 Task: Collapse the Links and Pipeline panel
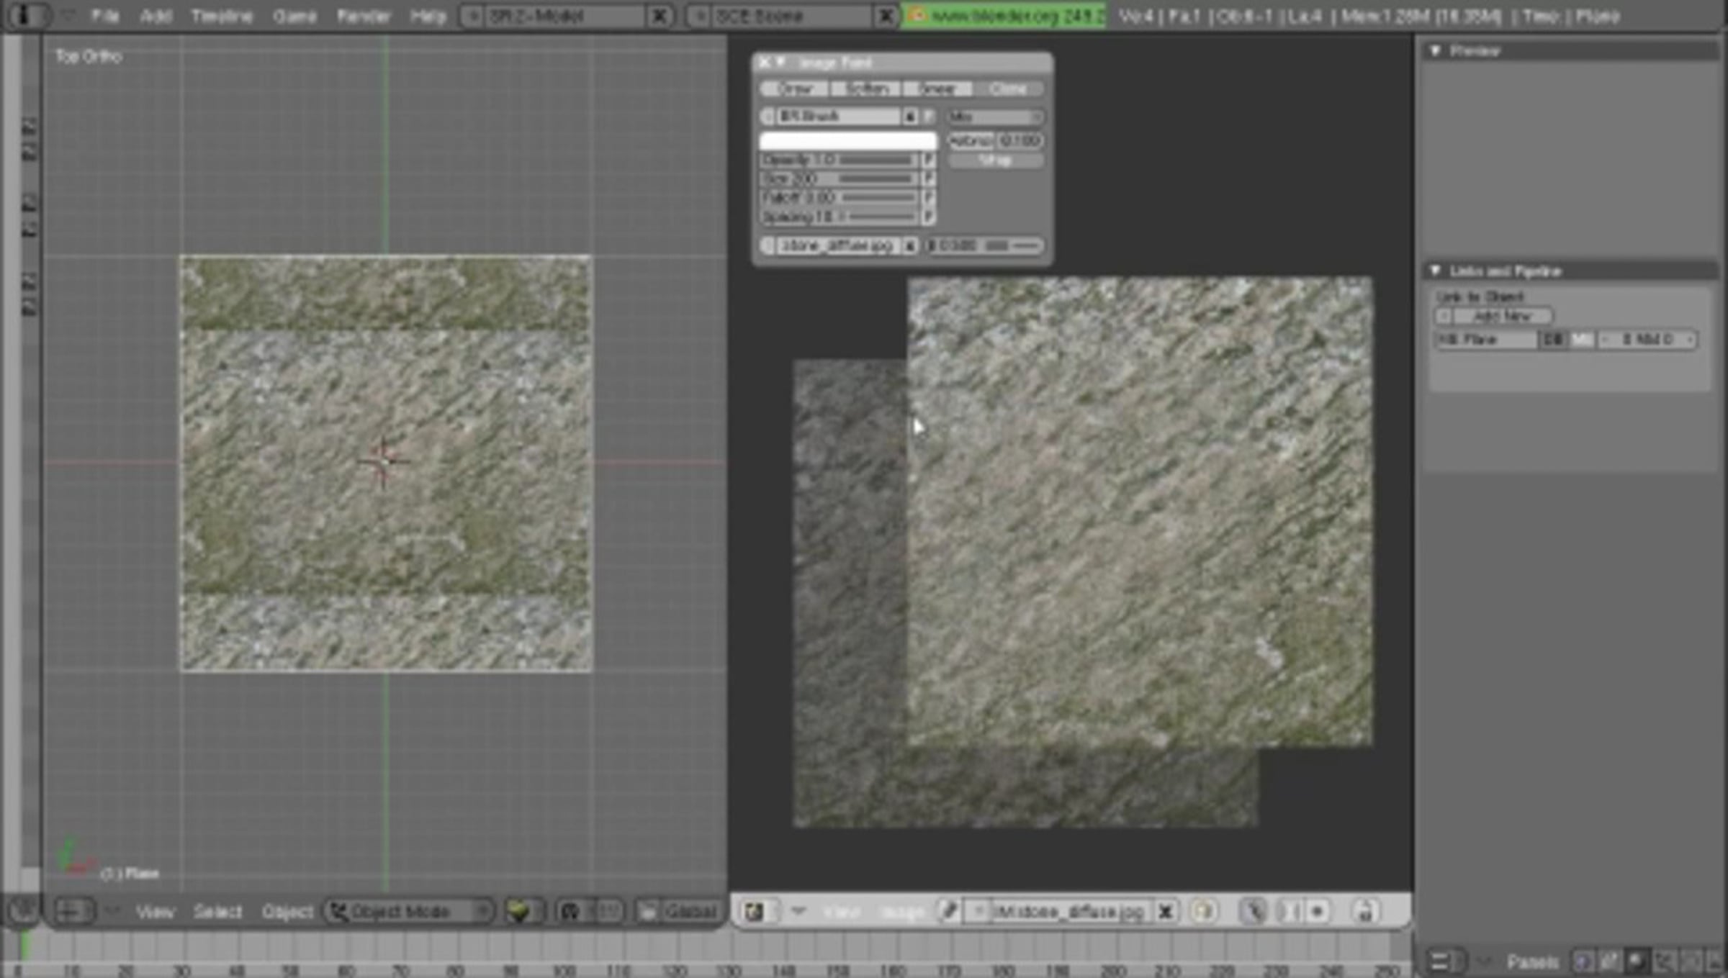click(x=1436, y=271)
